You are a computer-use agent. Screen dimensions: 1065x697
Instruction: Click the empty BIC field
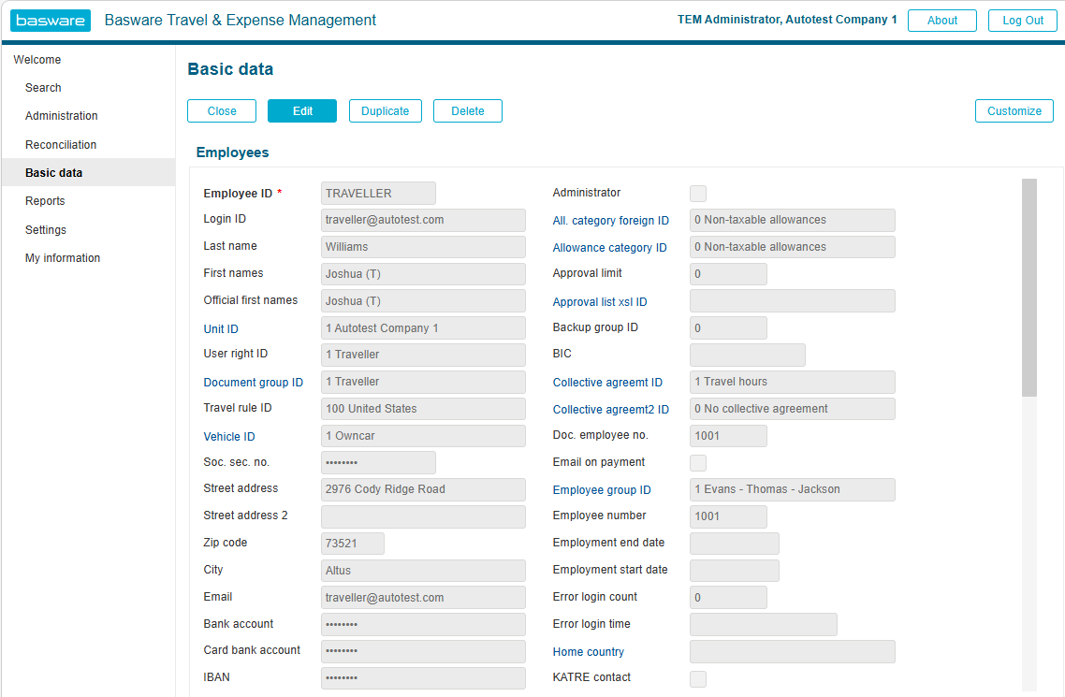click(x=748, y=355)
